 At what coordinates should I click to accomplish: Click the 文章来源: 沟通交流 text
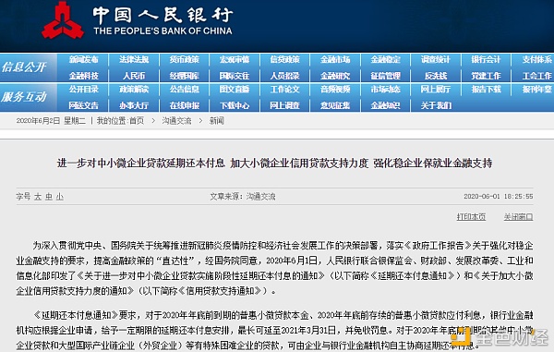point(243,197)
